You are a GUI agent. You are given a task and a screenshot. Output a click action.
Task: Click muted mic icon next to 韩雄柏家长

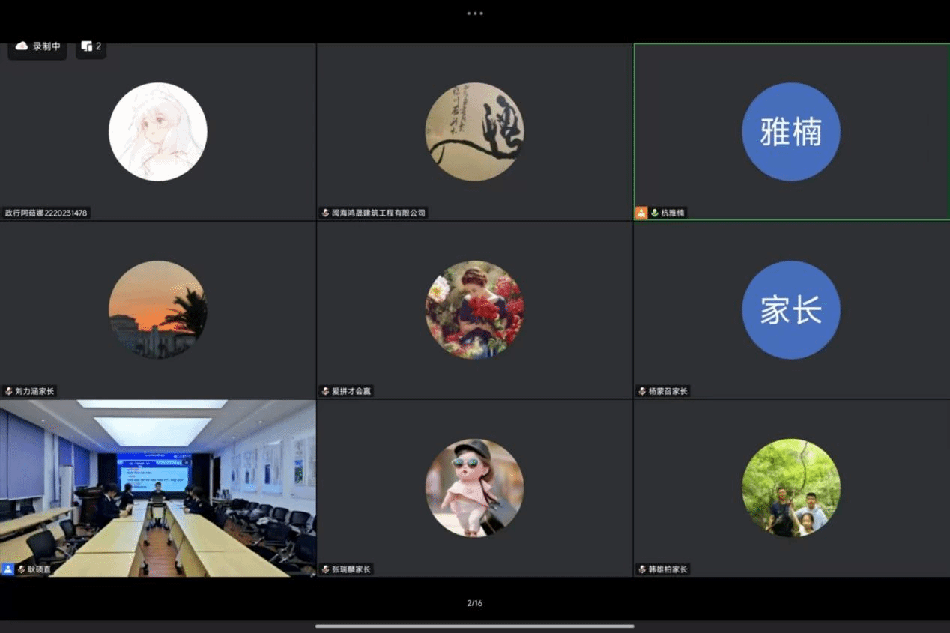[642, 569]
